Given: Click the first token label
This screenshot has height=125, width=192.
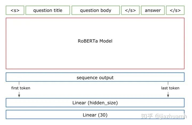Looking at the screenshot, I should pos(21,88).
